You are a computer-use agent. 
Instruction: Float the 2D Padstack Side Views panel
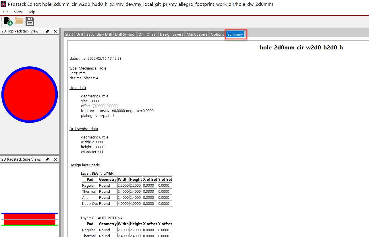[48, 159]
